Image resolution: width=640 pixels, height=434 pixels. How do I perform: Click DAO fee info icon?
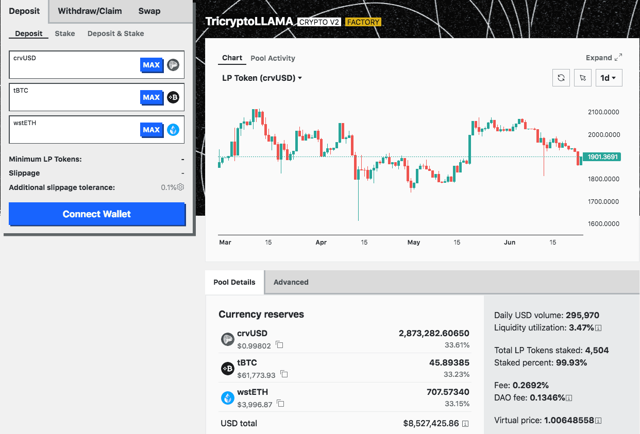pos(569,397)
